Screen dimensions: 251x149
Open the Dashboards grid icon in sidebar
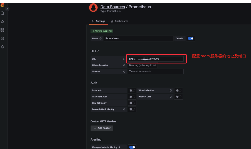click(x=3, y=30)
